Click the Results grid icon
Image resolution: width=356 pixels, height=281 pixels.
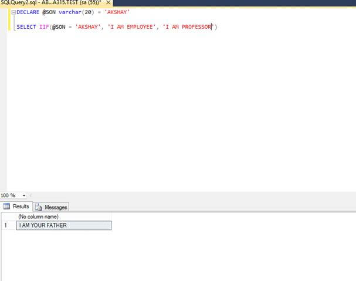6,206
